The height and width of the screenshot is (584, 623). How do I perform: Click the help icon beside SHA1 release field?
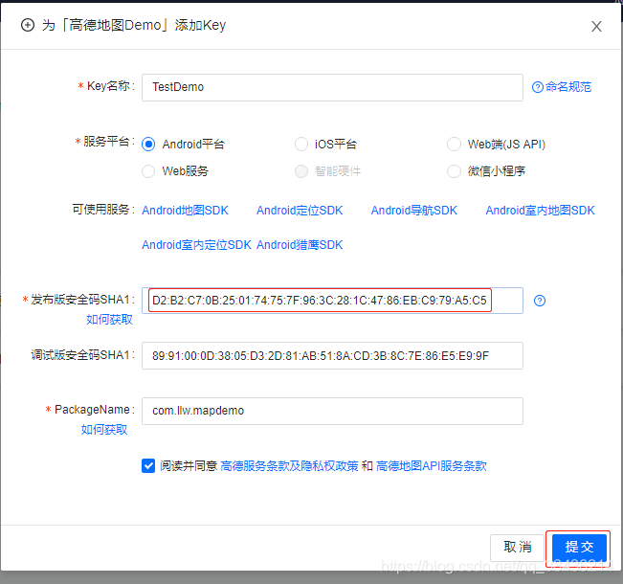coord(539,301)
